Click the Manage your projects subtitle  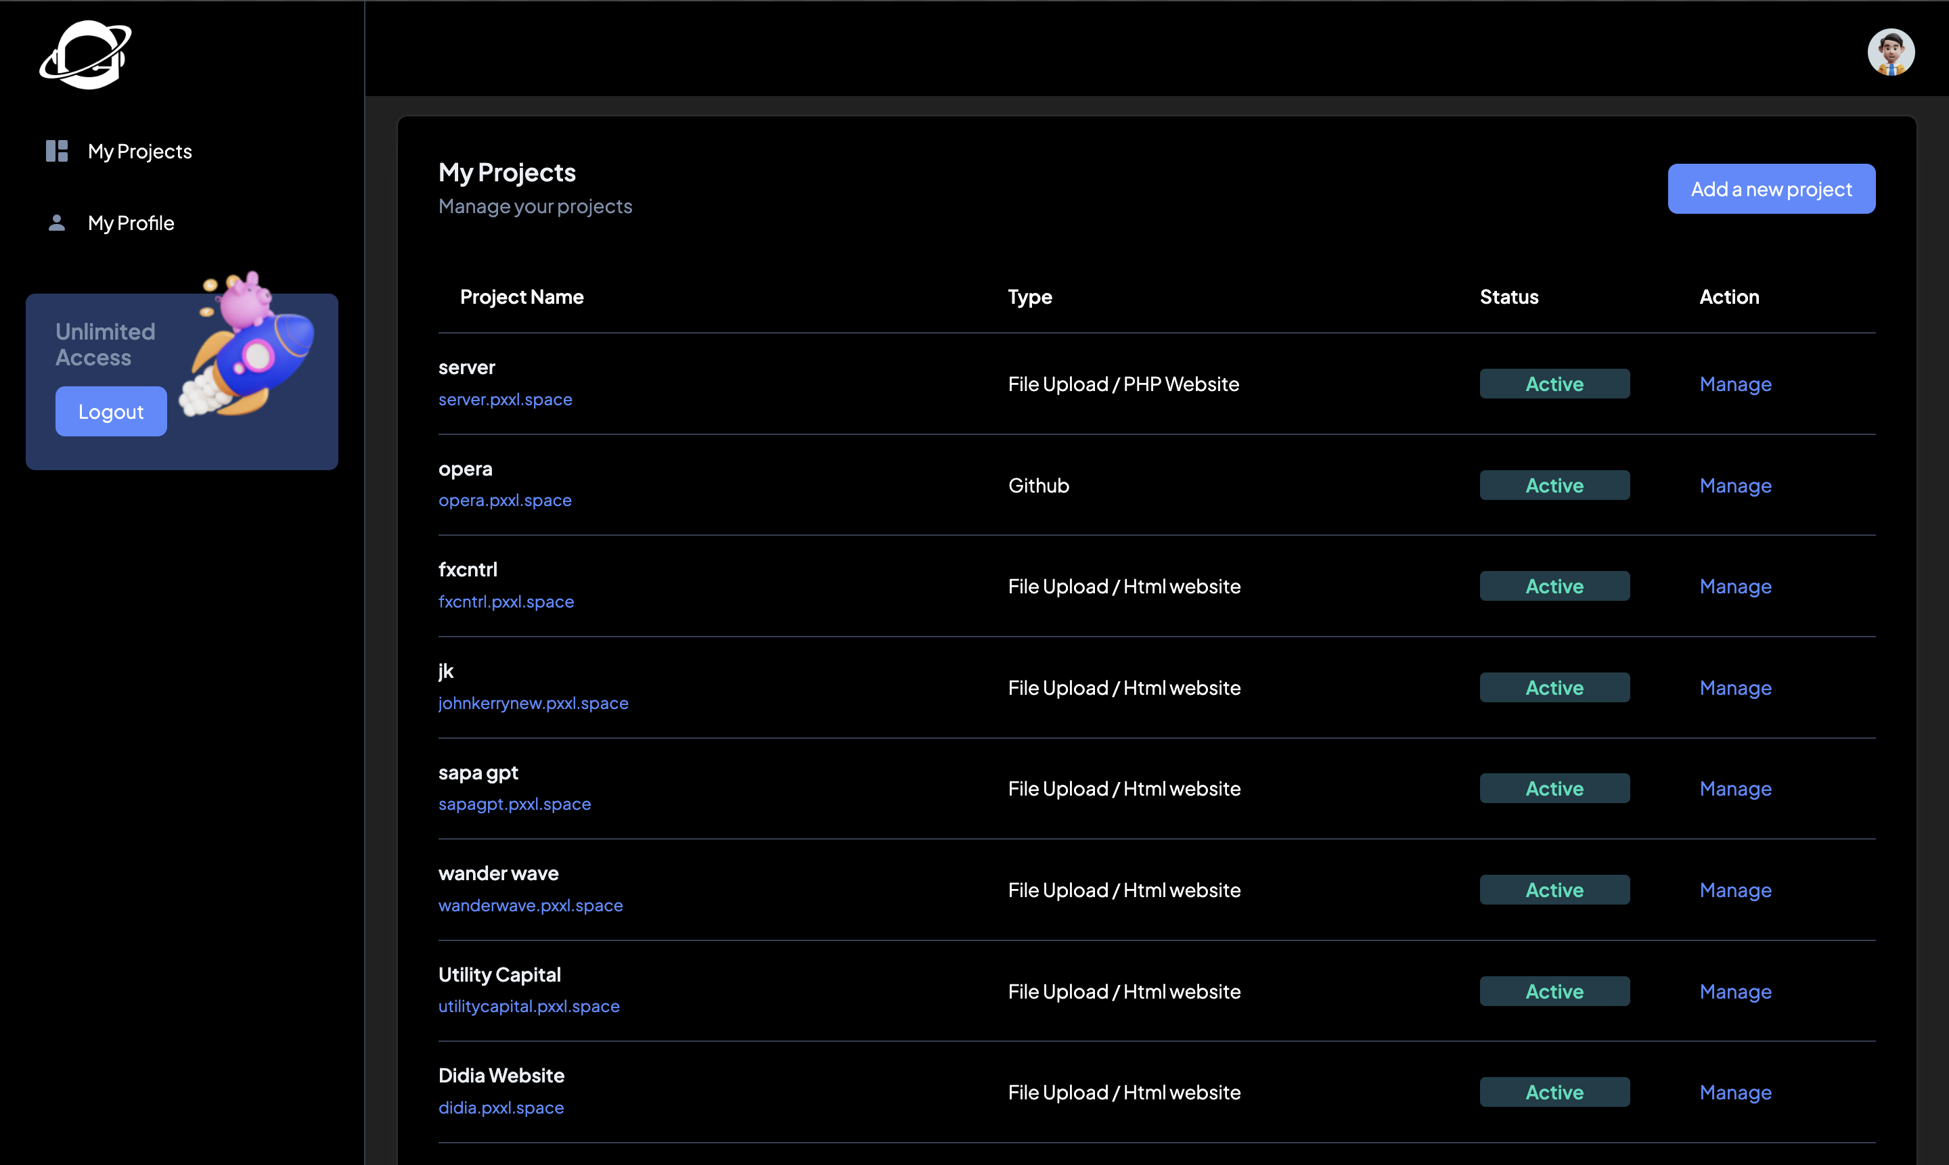click(x=535, y=206)
